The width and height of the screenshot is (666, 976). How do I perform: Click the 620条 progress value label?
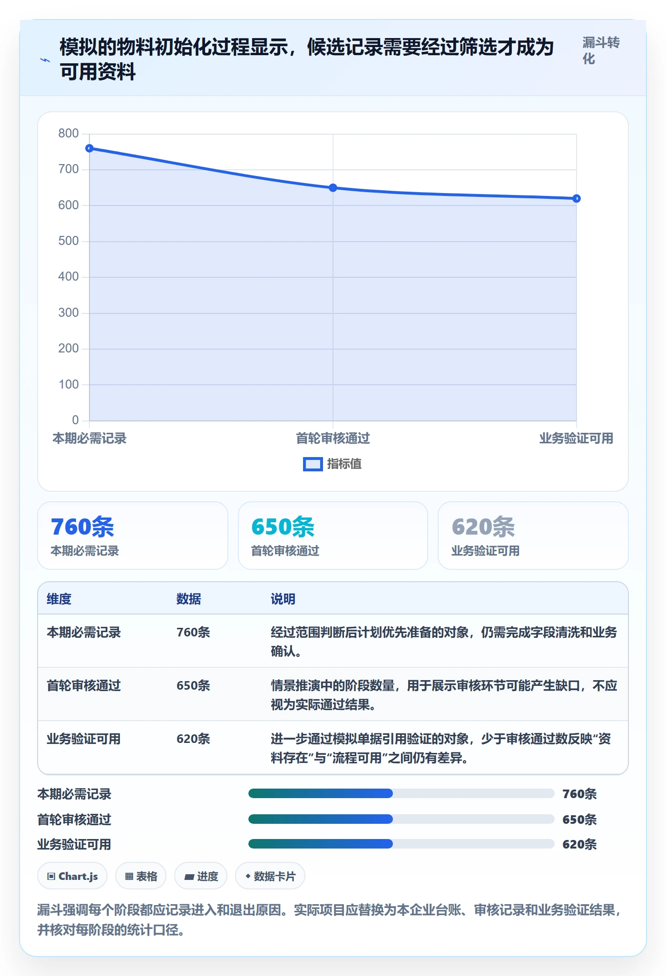click(579, 844)
